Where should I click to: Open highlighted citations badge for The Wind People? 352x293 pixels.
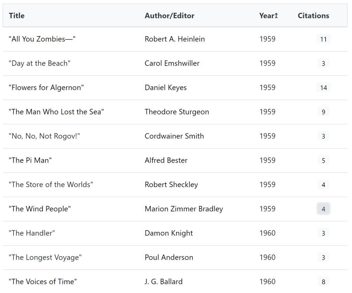point(323,209)
